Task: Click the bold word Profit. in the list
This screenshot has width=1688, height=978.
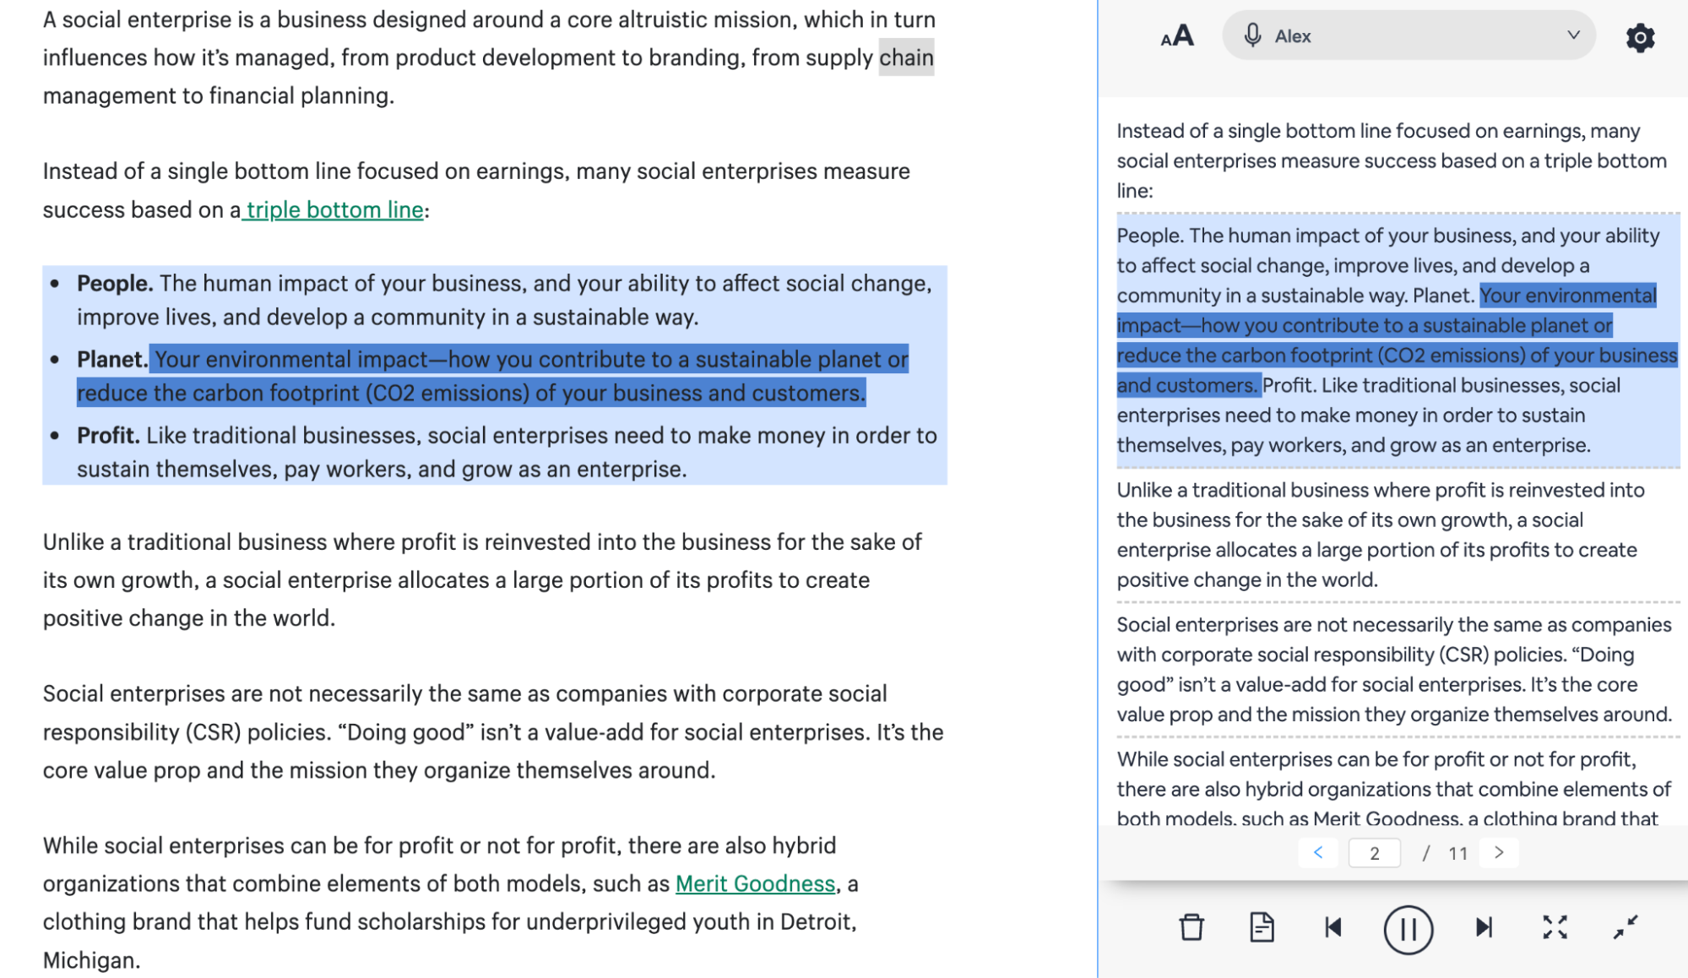Action: click(108, 435)
